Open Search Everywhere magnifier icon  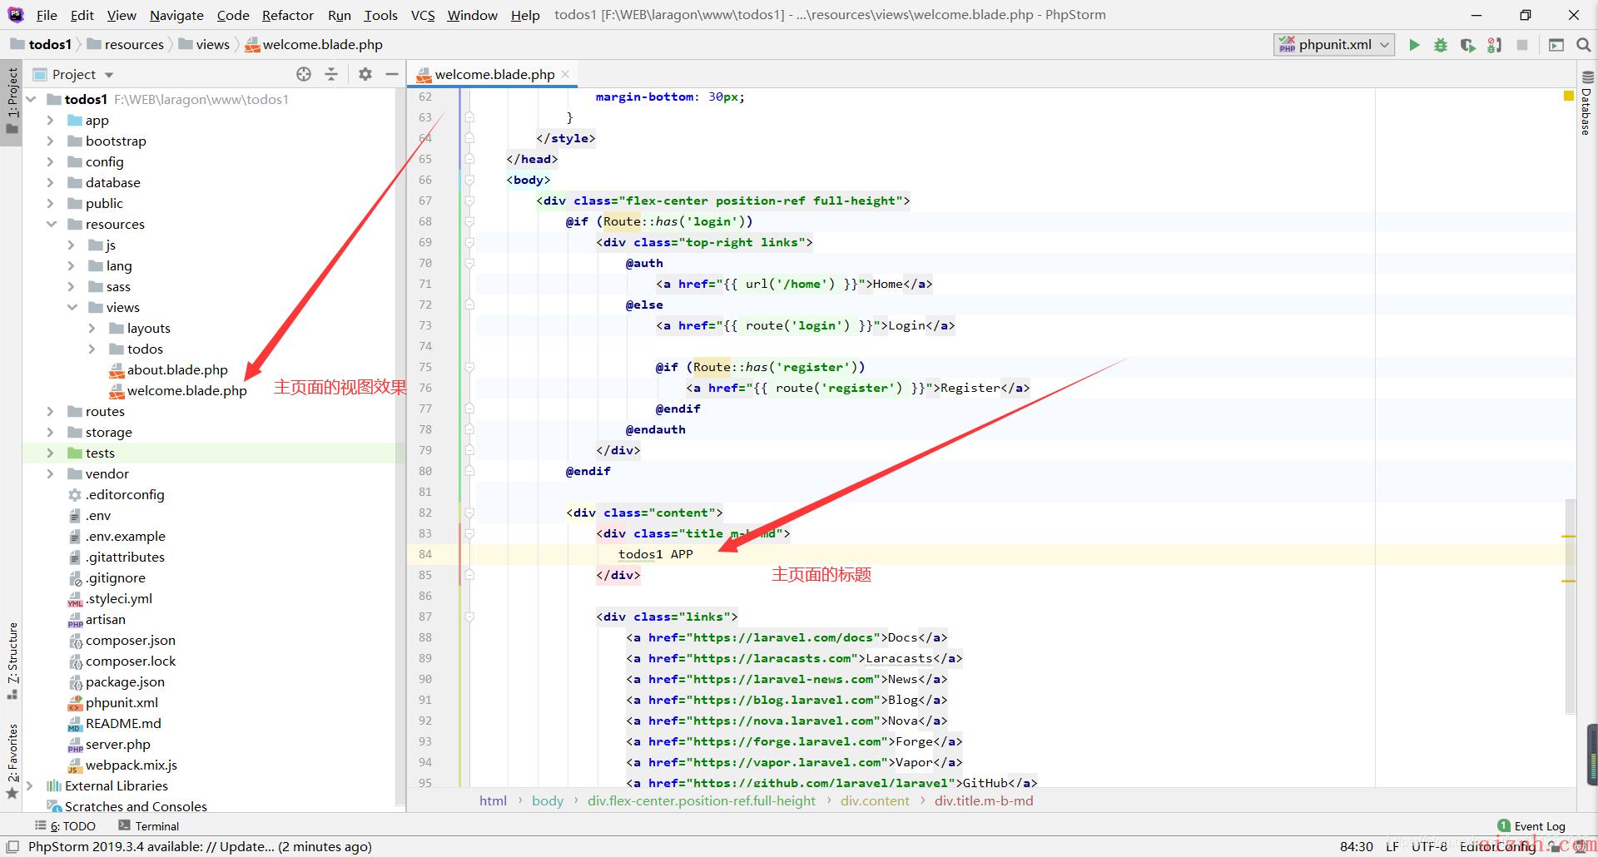[x=1583, y=45]
